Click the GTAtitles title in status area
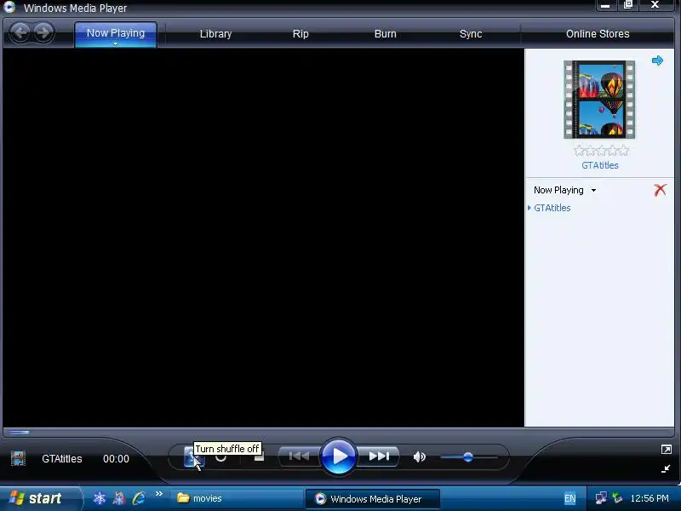 tap(61, 459)
